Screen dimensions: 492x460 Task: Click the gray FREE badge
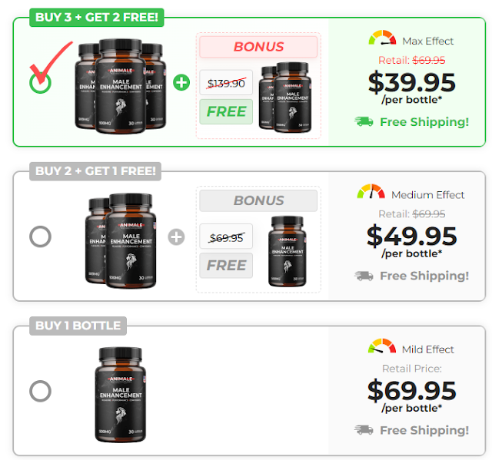(226, 266)
